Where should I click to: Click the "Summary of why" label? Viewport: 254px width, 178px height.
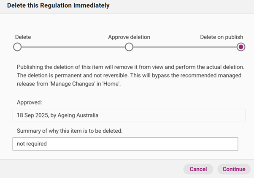tap(70, 131)
